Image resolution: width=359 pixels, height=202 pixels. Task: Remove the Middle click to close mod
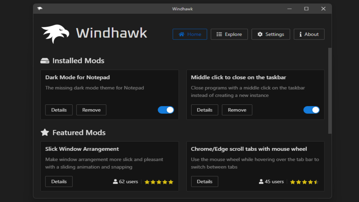(x=237, y=110)
